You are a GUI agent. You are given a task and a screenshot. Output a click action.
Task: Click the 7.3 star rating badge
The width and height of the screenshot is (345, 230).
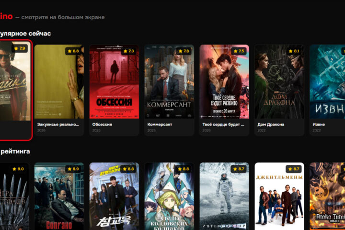click(x=128, y=51)
